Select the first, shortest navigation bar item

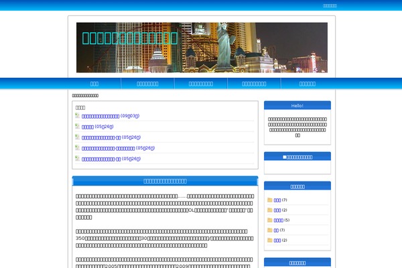[94, 84]
